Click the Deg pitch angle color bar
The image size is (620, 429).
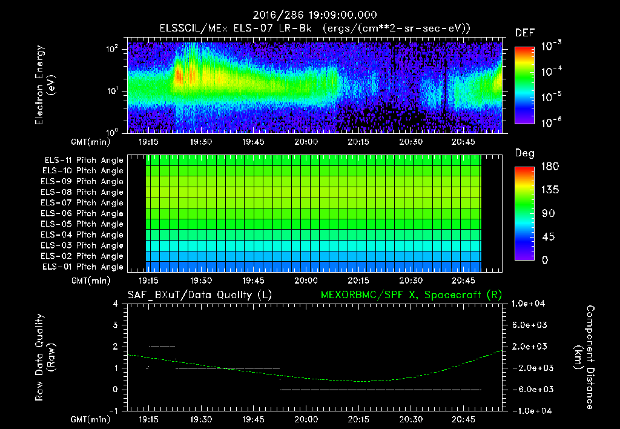(524, 213)
